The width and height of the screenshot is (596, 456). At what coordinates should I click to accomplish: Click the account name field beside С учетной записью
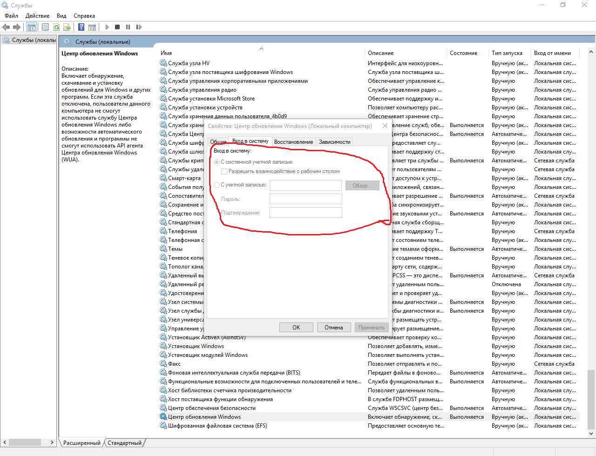click(x=306, y=185)
